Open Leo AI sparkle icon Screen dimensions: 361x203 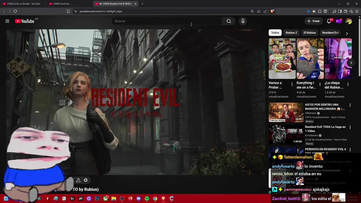(x=351, y=11)
